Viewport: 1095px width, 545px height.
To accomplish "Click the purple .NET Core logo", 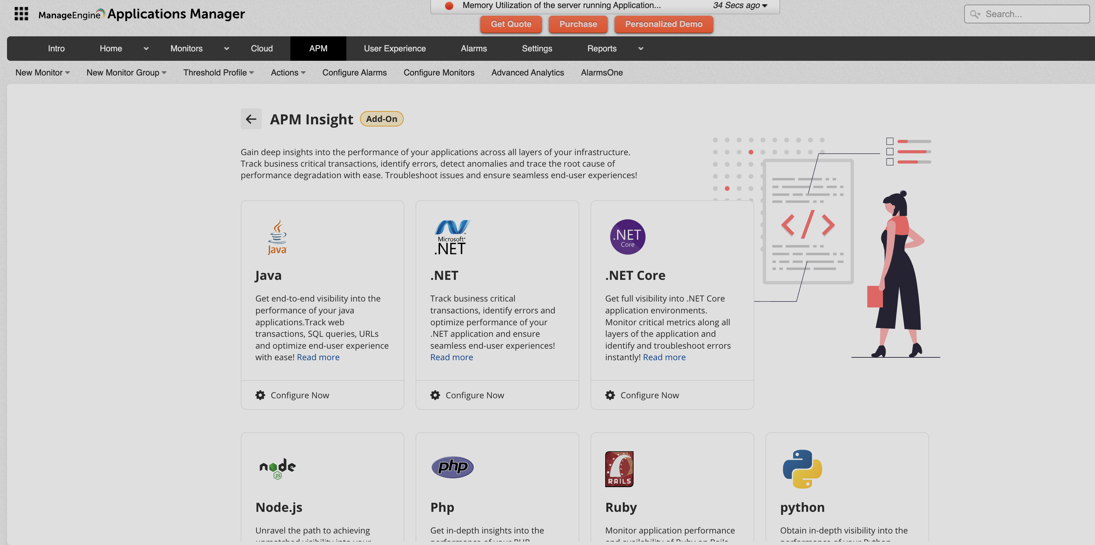I will [627, 237].
